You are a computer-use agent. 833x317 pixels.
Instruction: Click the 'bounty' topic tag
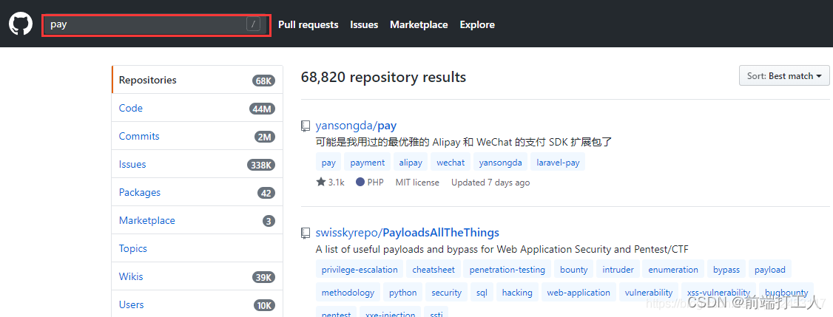pos(574,269)
